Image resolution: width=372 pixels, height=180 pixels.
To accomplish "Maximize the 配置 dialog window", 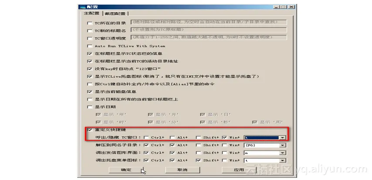I will [x=283, y=7].
